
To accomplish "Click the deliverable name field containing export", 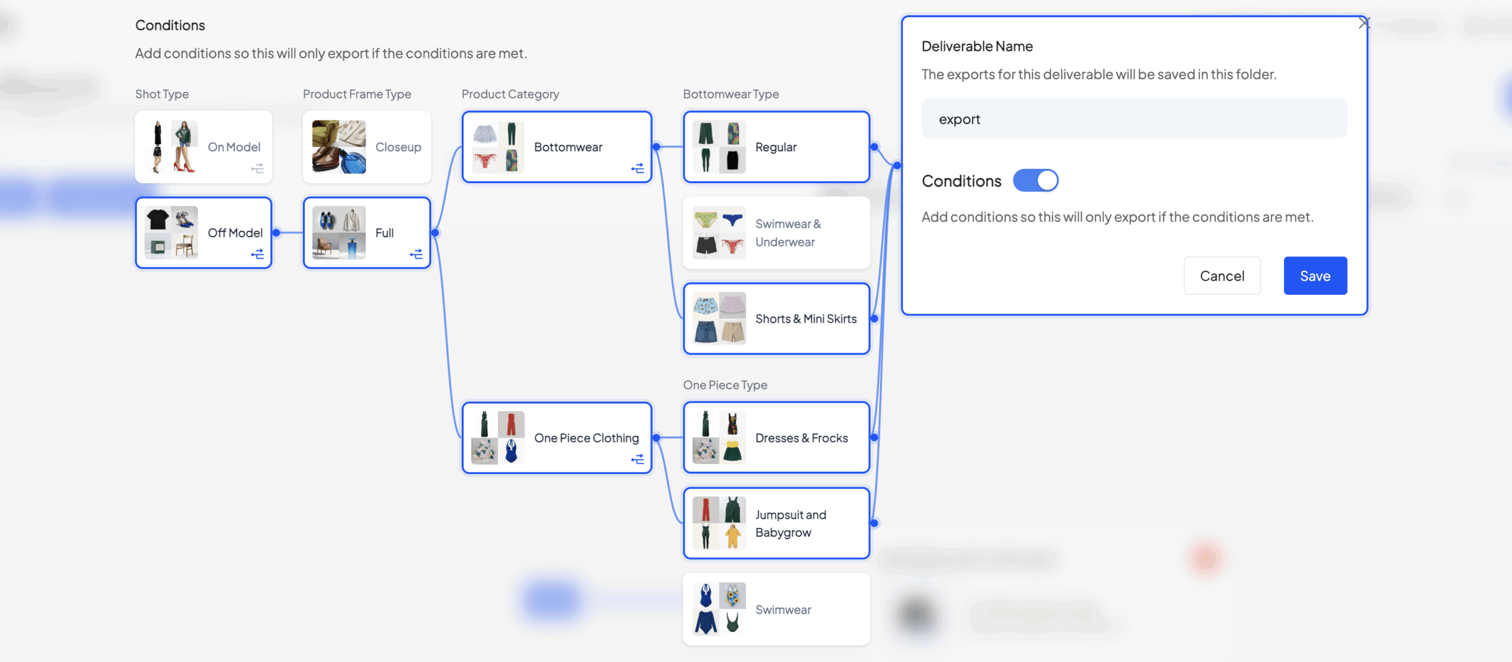I will (x=1134, y=119).
